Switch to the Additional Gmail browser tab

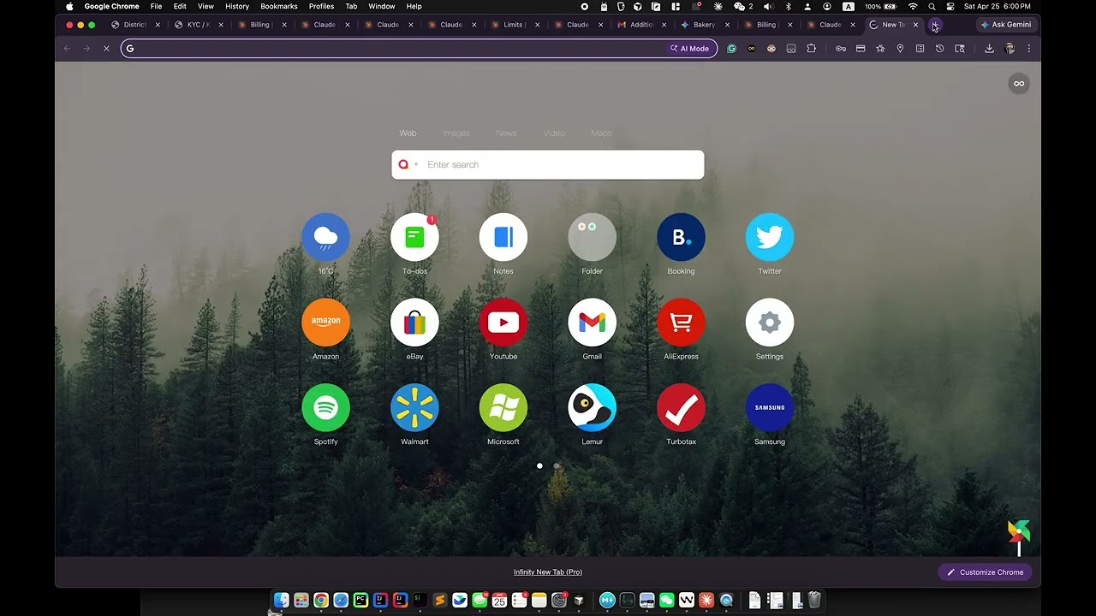click(x=640, y=25)
